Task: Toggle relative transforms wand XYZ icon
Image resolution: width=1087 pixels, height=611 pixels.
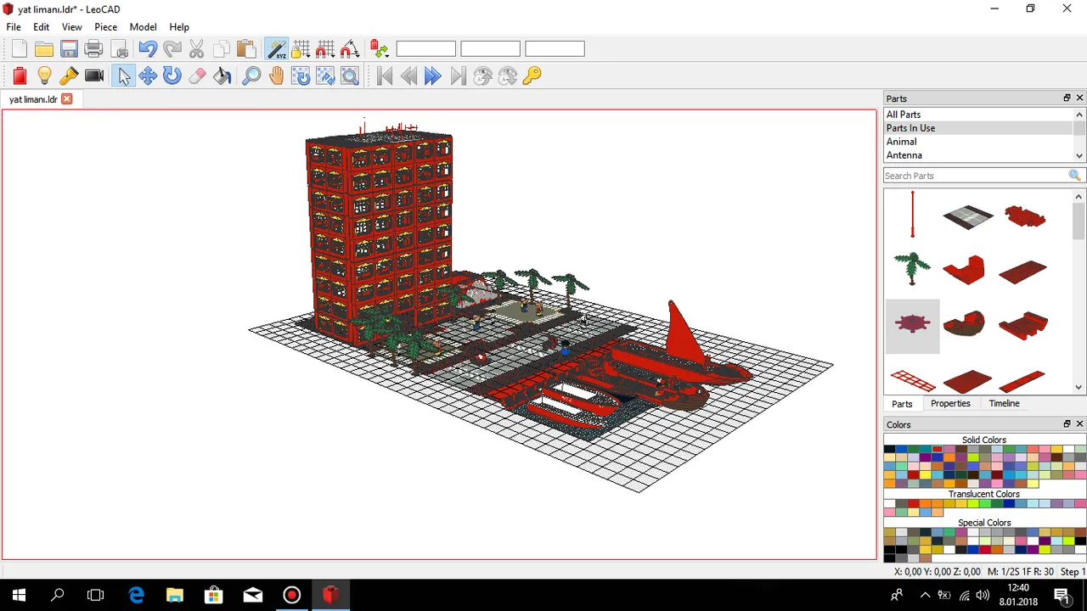Action: coord(276,49)
